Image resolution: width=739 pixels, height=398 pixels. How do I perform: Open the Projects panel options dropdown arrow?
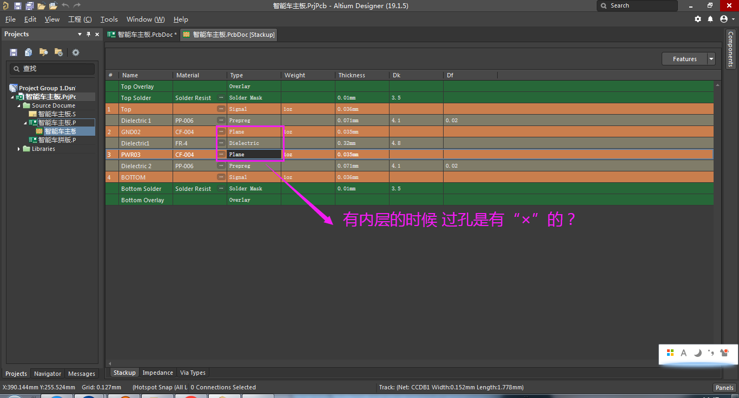pyautogui.click(x=80, y=34)
